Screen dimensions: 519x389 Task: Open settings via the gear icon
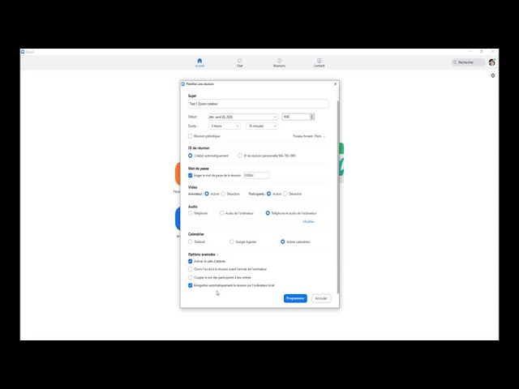tap(493, 75)
